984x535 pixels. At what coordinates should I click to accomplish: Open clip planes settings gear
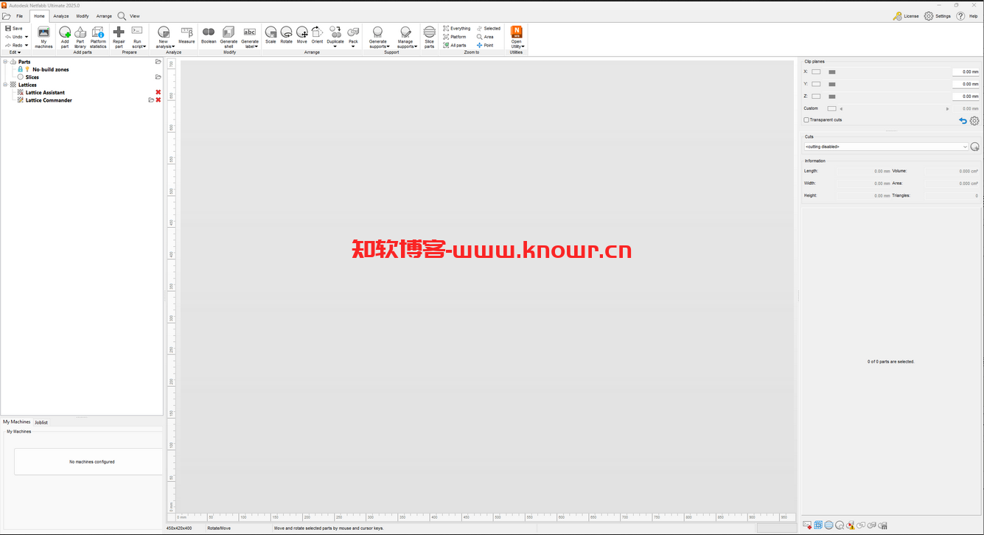(974, 121)
